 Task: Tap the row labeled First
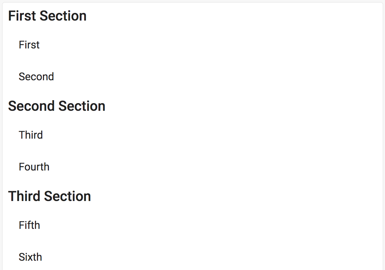point(29,45)
